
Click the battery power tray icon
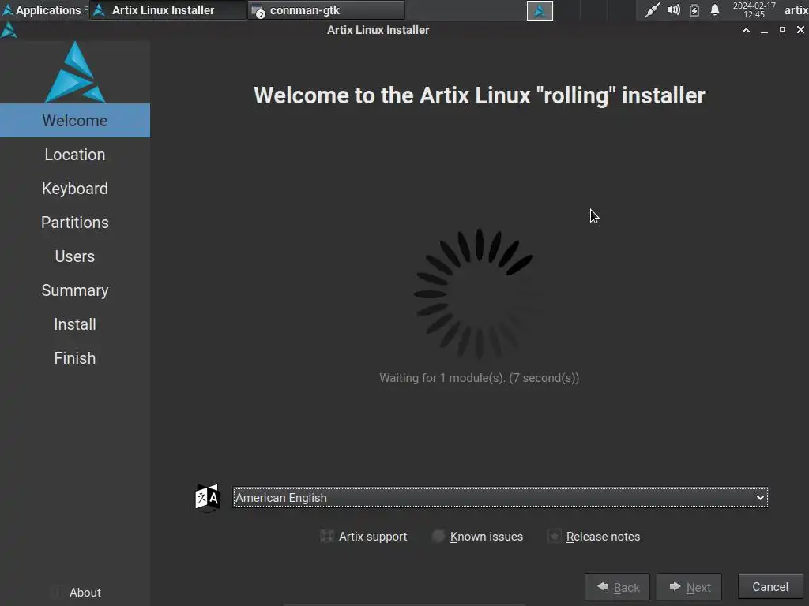694,9
